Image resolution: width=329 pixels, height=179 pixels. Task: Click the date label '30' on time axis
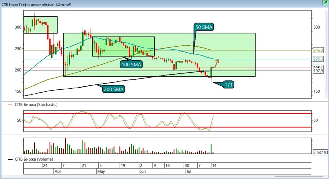click(x=187, y=166)
